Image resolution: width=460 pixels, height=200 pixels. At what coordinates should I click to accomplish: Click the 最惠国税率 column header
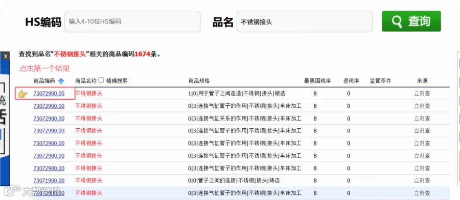tap(317, 81)
